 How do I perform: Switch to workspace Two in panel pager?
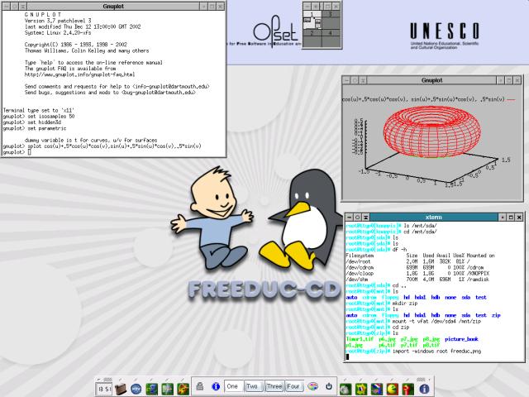tap(252, 386)
